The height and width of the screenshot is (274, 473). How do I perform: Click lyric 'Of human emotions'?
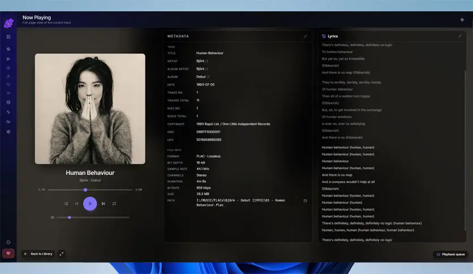[x=336, y=117]
